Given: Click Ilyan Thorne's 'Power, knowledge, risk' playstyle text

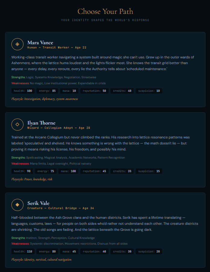Looking at the screenshot, I should [x=31, y=179].
